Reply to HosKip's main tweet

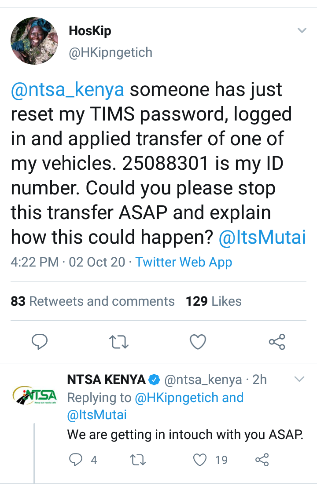coord(40,342)
